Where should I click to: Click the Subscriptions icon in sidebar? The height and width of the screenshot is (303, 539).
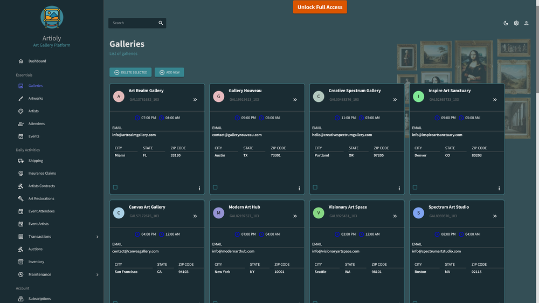[x=20, y=299]
